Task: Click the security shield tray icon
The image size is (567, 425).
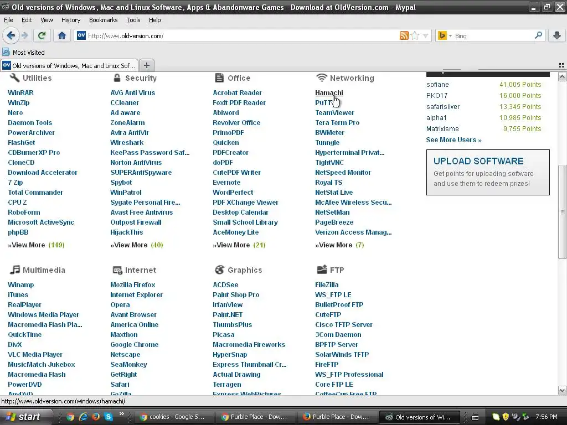Action: pos(506,417)
